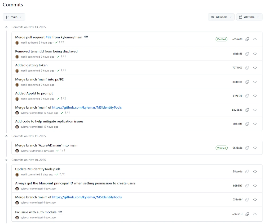Open commit hash bb25b38
This screenshot has width=265, height=224.
coord(237,110)
